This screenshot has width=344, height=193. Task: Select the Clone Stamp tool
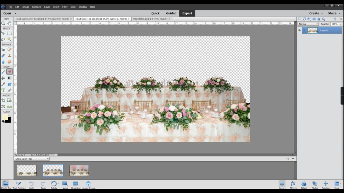(x=9, y=56)
